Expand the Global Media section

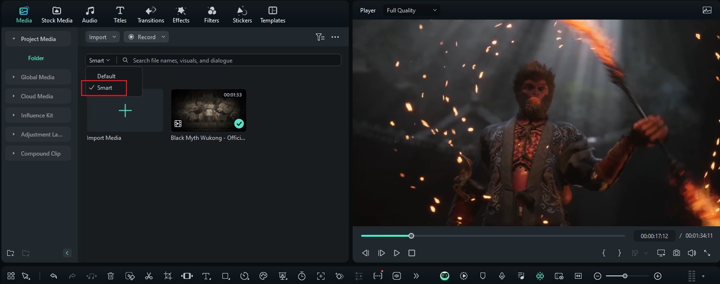pyautogui.click(x=38, y=77)
